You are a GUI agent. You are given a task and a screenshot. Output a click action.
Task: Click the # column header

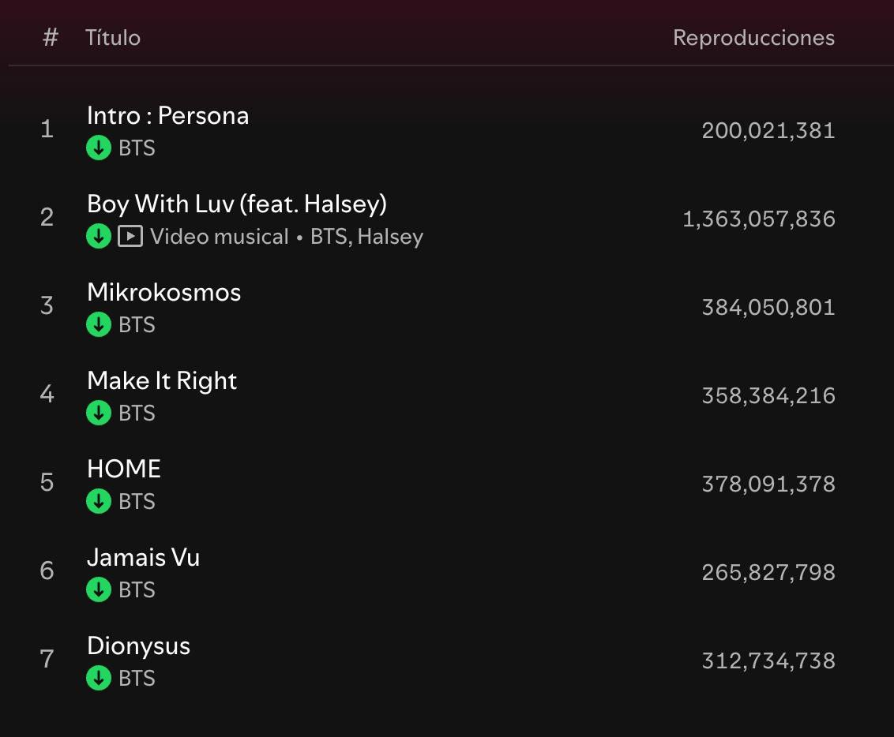point(50,38)
